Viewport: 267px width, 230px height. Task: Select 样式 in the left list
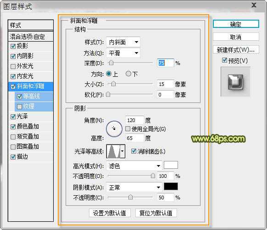pos(31,25)
